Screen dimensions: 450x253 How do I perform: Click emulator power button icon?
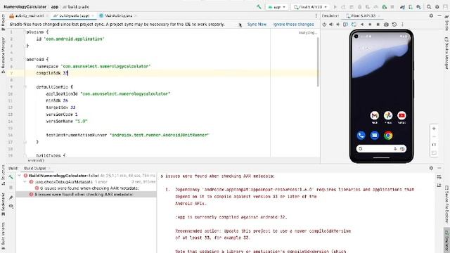tap(324, 25)
